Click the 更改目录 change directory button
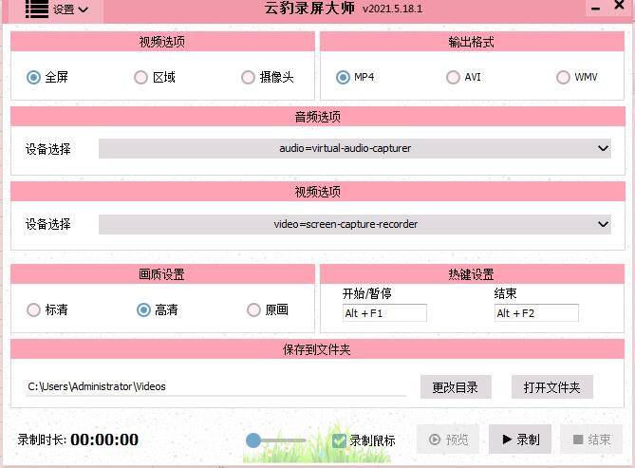The image size is (635, 468). 456,387
